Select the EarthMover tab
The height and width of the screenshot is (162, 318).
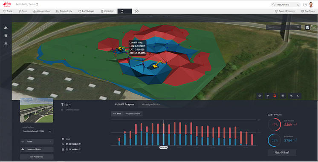pyautogui.click(x=86, y=11)
